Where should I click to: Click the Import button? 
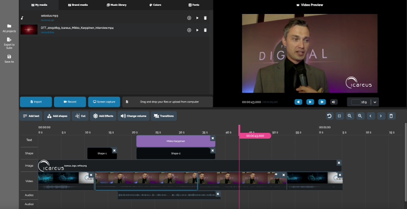coord(36,102)
